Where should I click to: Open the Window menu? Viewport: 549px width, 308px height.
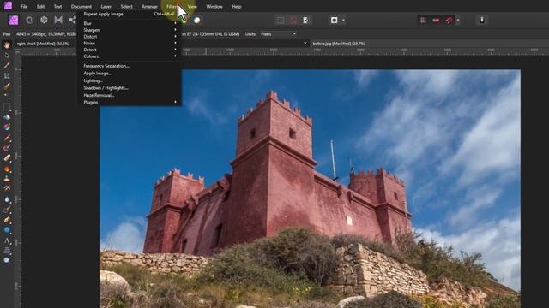click(214, 6)
